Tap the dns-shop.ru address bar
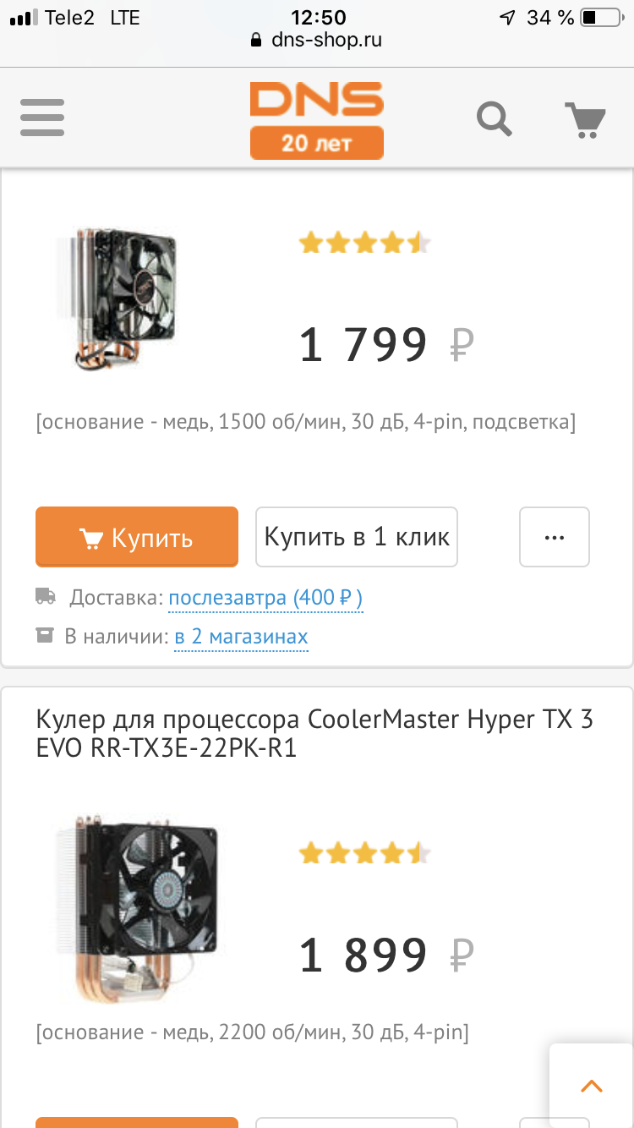 pyautogui.click(x=317, y=40)
